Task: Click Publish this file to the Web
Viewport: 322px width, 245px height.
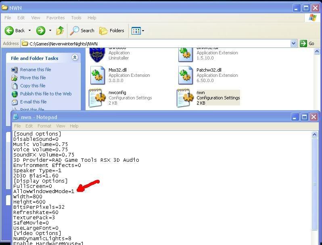Action: coord(46,94)
